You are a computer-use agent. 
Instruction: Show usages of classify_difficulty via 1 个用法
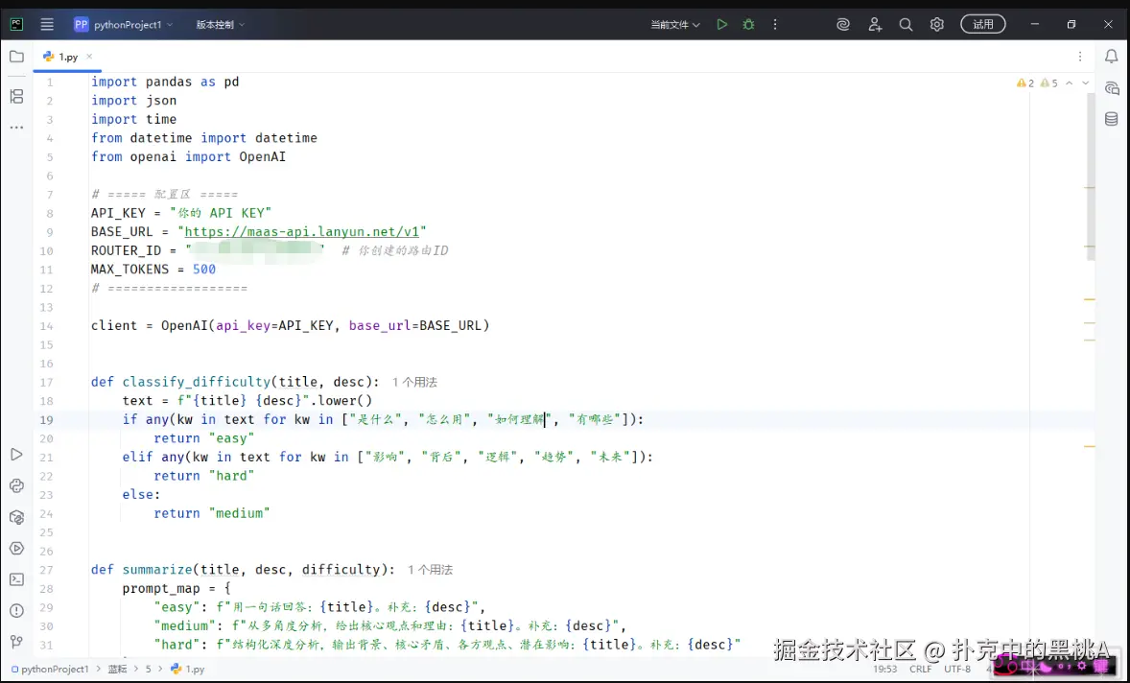click(414, 382)
